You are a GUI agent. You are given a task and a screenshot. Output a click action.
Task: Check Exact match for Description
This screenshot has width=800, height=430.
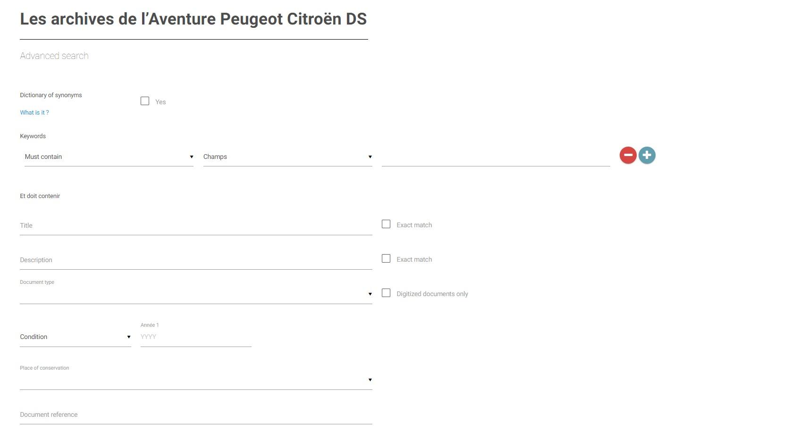(386, 259)
